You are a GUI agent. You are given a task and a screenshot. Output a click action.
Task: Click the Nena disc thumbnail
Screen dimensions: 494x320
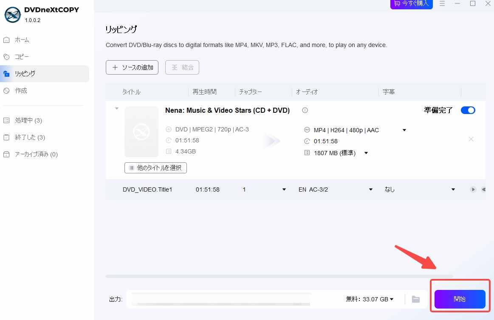point(141,132)
